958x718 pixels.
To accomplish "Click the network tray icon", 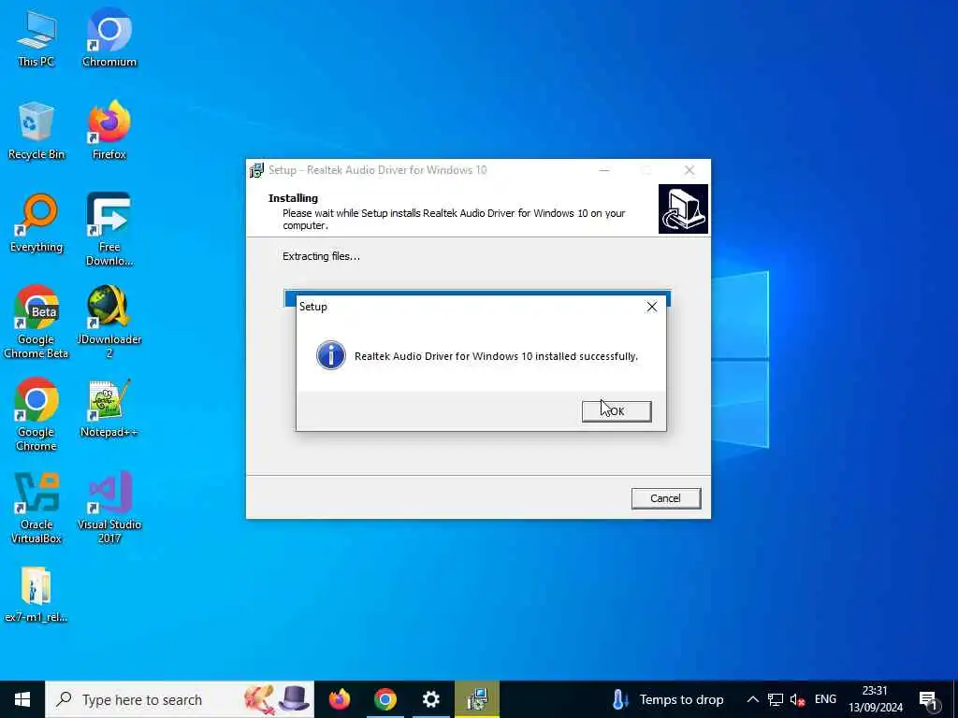I will tap(776, 699).
